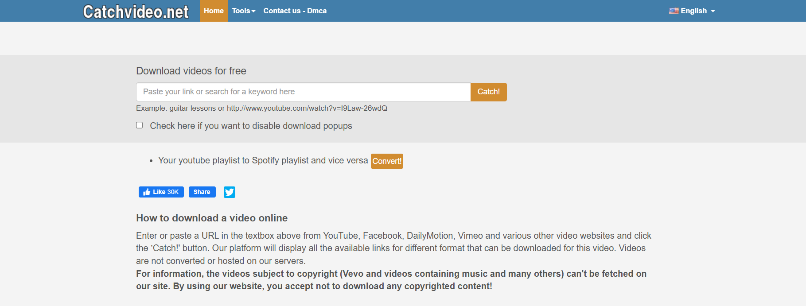Click the caret arrow beside English
This screenshot has width=806, height=306.
[x=713, y=11]
